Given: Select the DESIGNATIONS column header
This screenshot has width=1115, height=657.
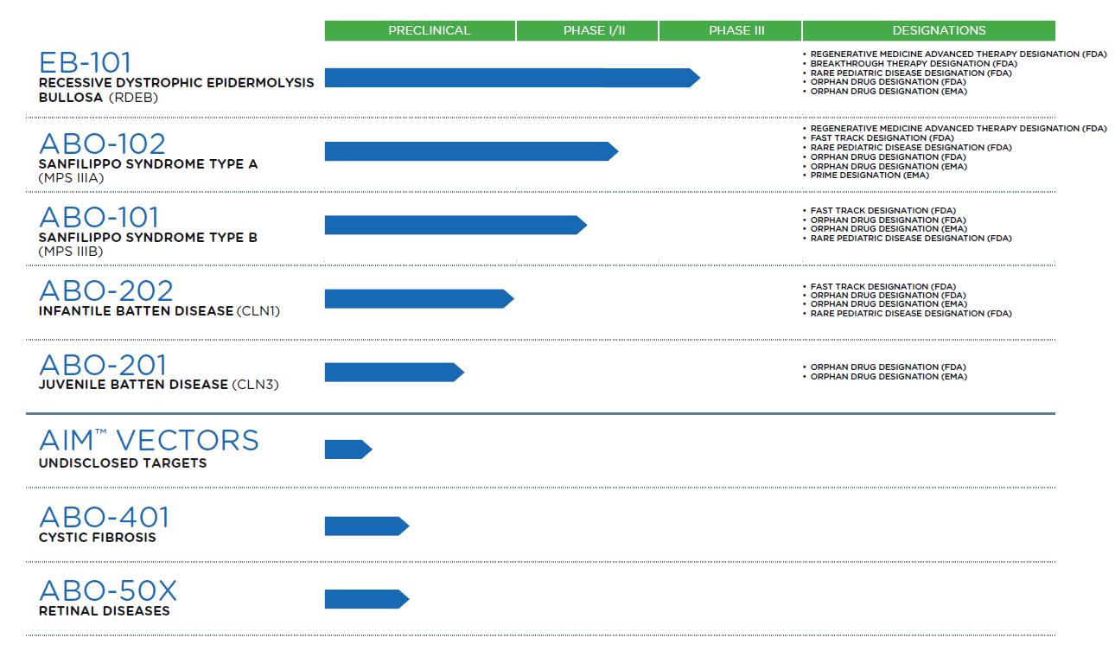Looking at the screenshot, I should [x=939, y=30].
